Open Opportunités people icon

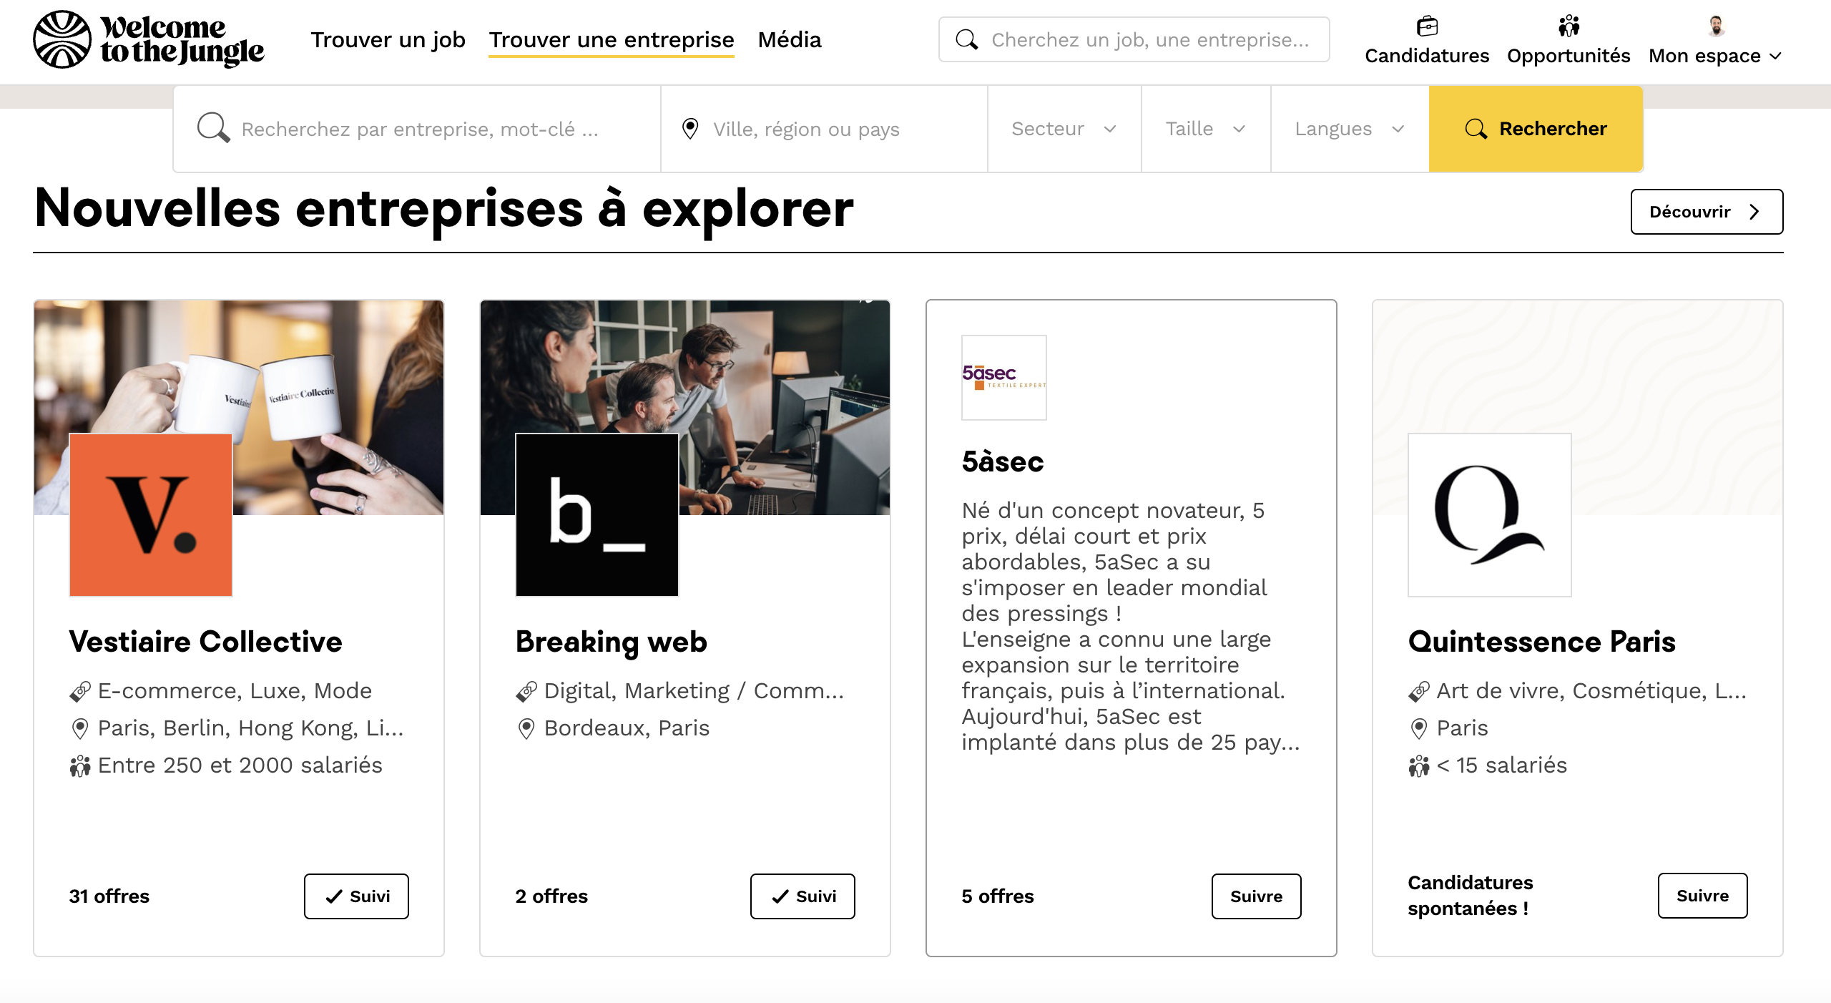coord(1569,26)
